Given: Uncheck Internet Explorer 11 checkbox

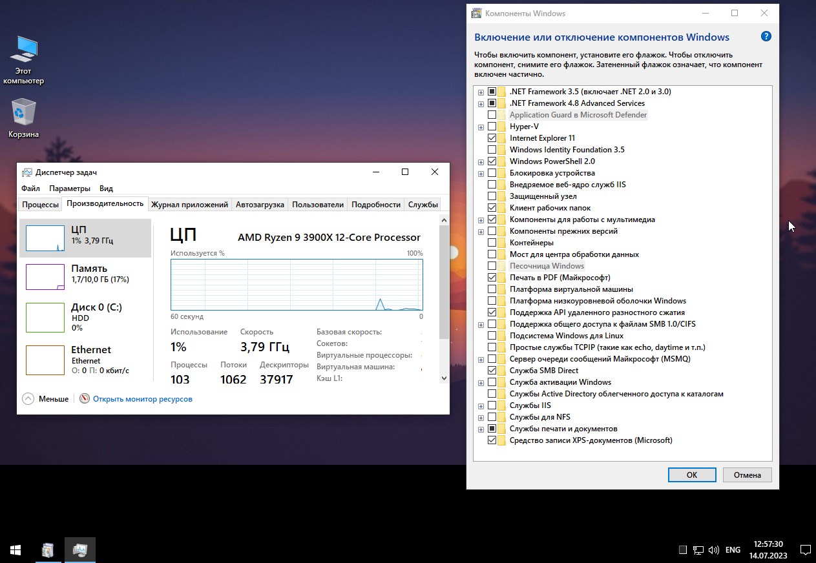Looking at the screenshot, I should (492, 138).
